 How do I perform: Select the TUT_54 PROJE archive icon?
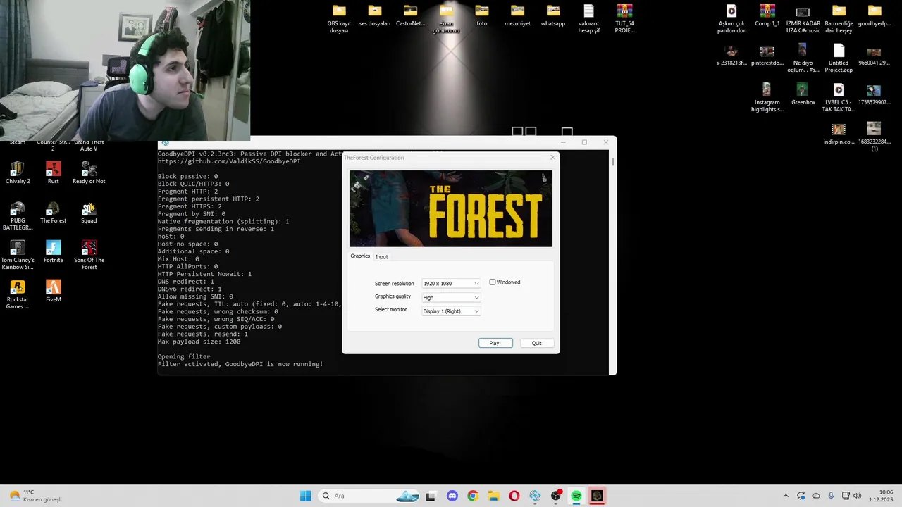pos(624,19)
